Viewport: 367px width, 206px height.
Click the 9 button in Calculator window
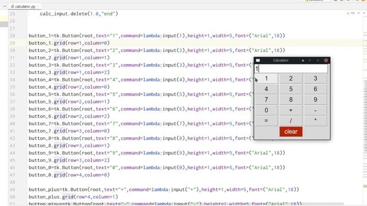(x=315, y=100)
